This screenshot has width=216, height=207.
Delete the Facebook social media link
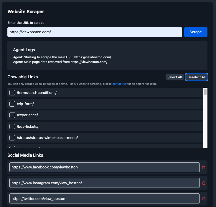click(x=204, y=167)
